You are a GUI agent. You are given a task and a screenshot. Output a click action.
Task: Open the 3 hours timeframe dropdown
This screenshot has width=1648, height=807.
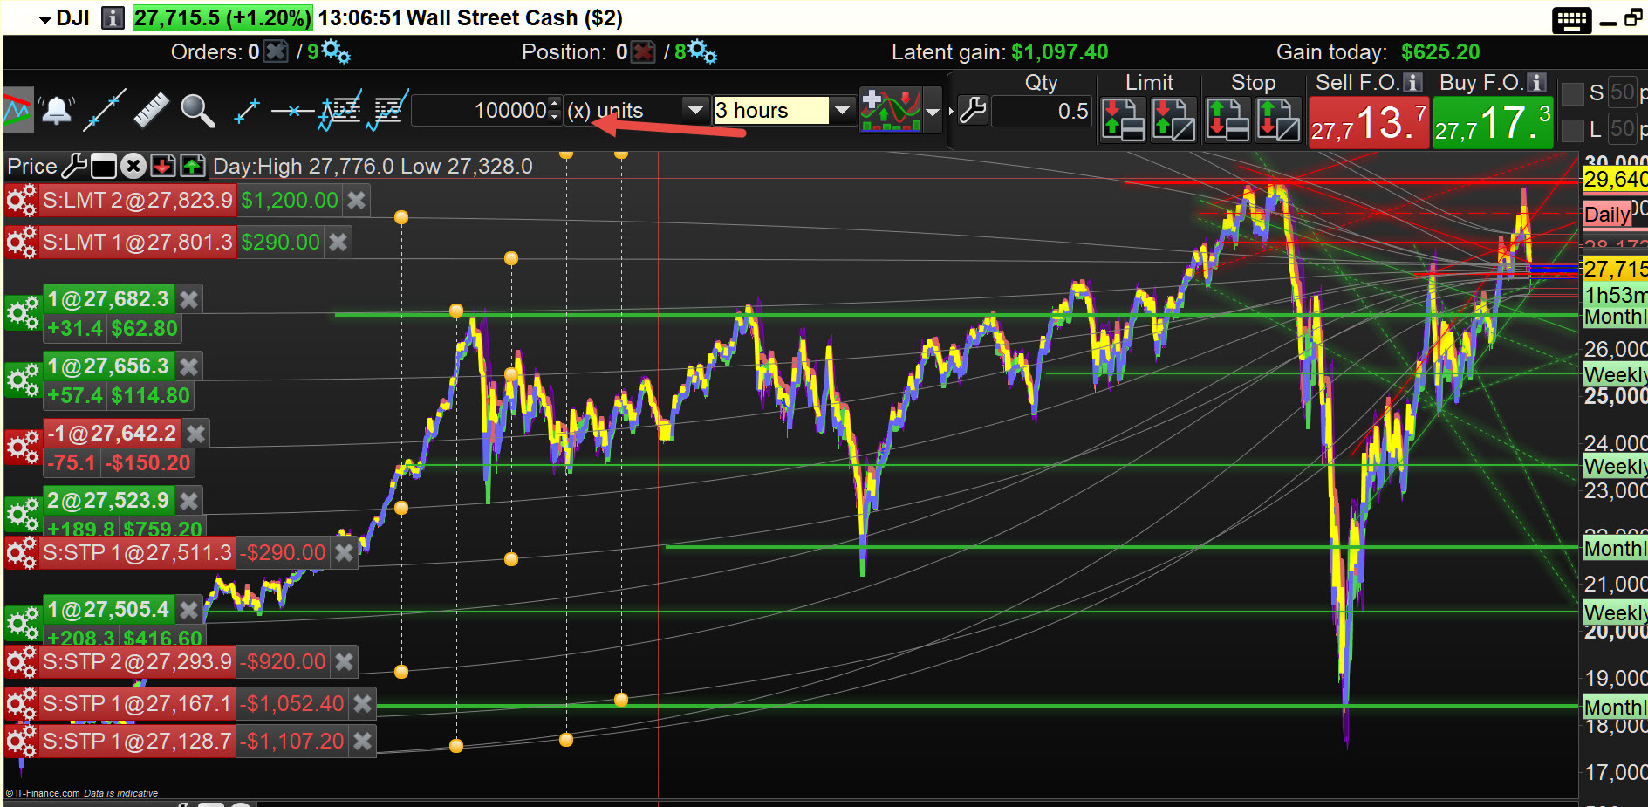[x=842, y=111]
